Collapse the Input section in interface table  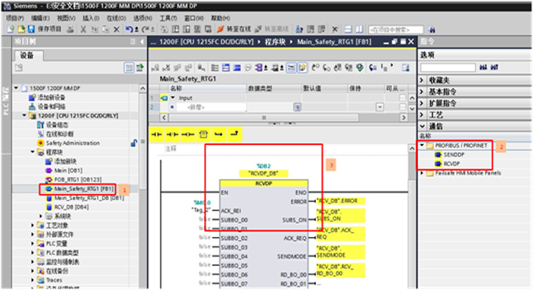[x=173, y=98]
